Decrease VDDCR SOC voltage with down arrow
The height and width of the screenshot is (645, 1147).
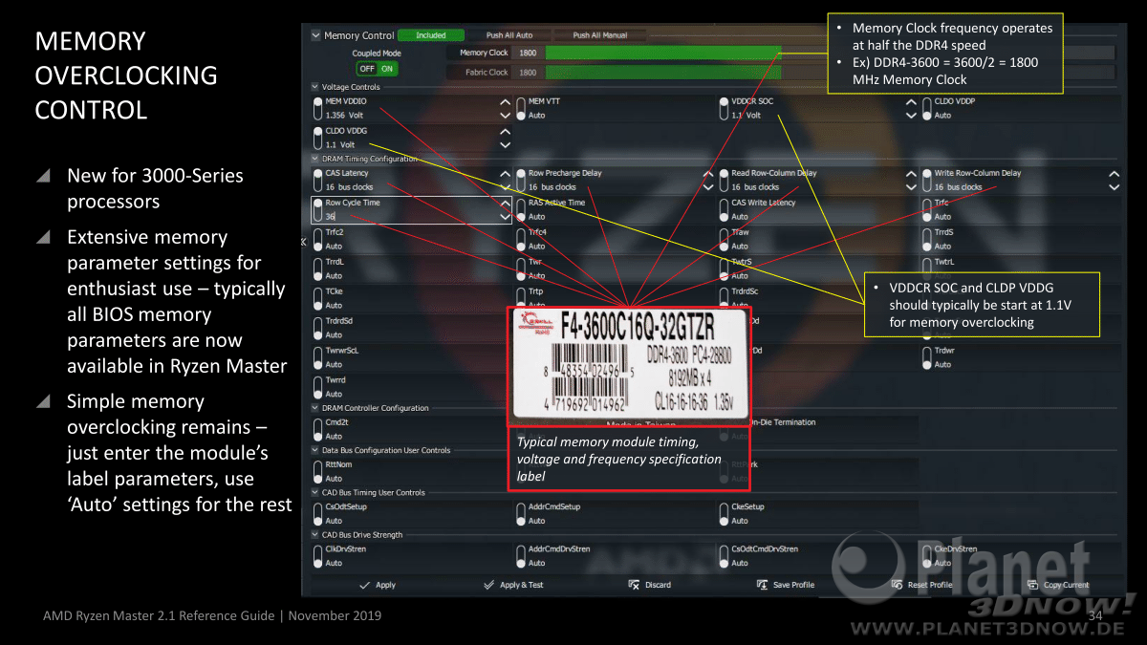[911, 115]
